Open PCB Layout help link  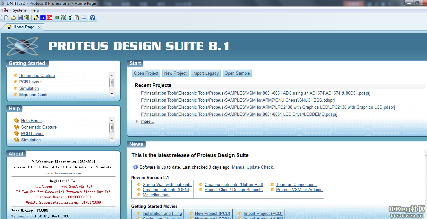pyautogui.click(x=32, y=133)
